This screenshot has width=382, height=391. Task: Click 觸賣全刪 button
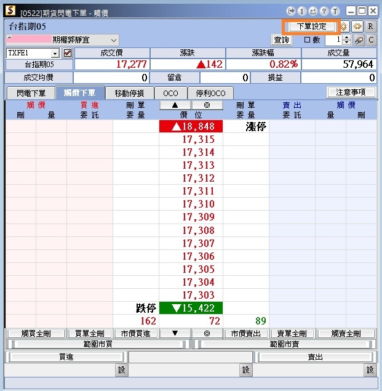(x=346, y=333)
